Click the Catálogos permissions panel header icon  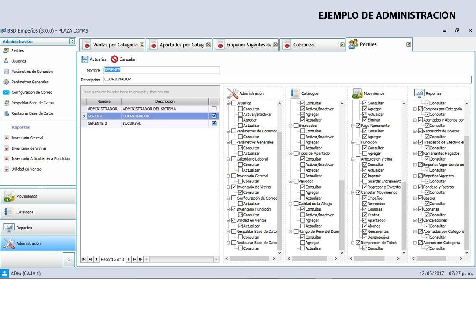pos(295,93)
